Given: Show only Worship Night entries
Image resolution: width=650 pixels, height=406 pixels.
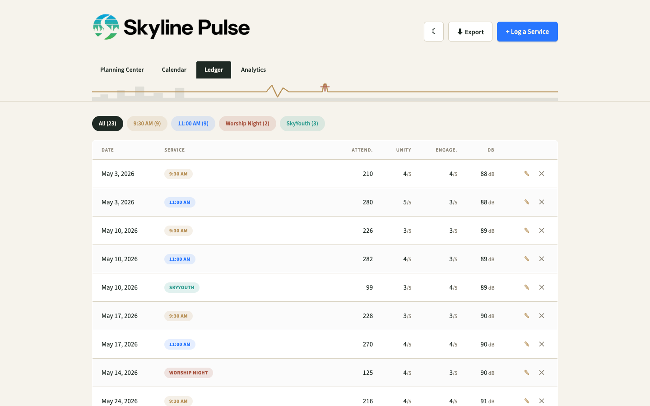Looking at the screenshot, I should click(247, 124).
